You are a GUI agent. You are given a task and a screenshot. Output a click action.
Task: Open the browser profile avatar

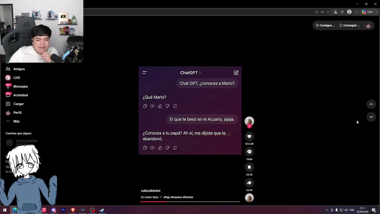pyautogui.click(x=349, y=12)
